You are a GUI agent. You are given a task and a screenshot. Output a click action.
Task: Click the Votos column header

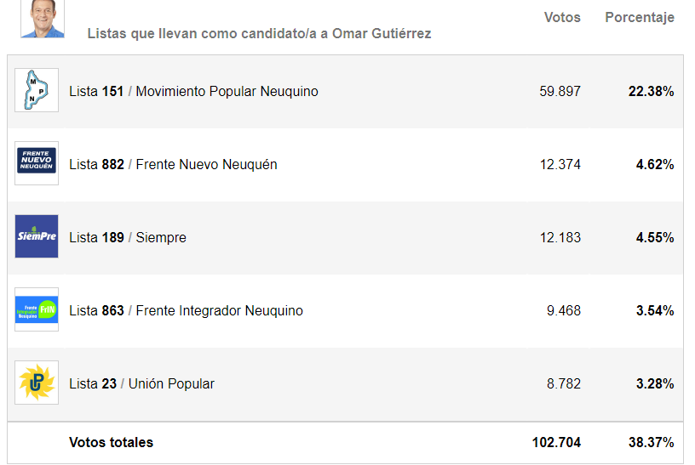click(562, 17)
